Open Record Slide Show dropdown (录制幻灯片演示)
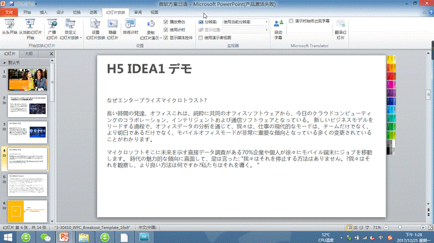 pyautogui.click(x=150, y=30)
